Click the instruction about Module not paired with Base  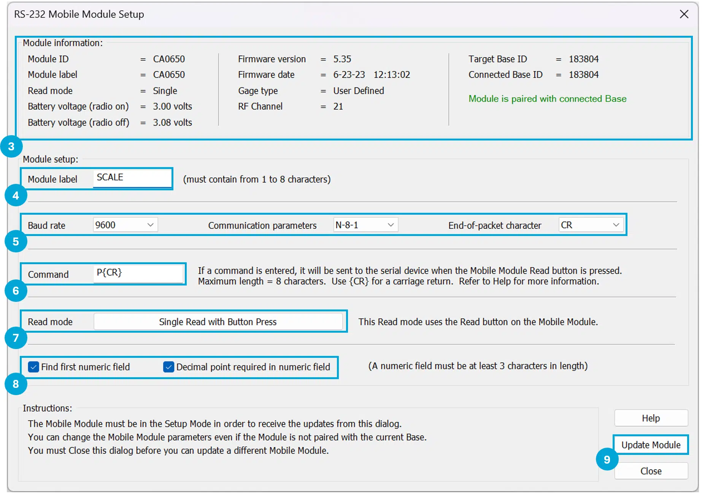227,437
